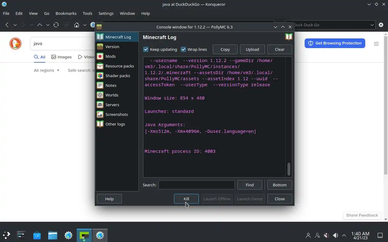Click the Find button

tap(250, 185)
